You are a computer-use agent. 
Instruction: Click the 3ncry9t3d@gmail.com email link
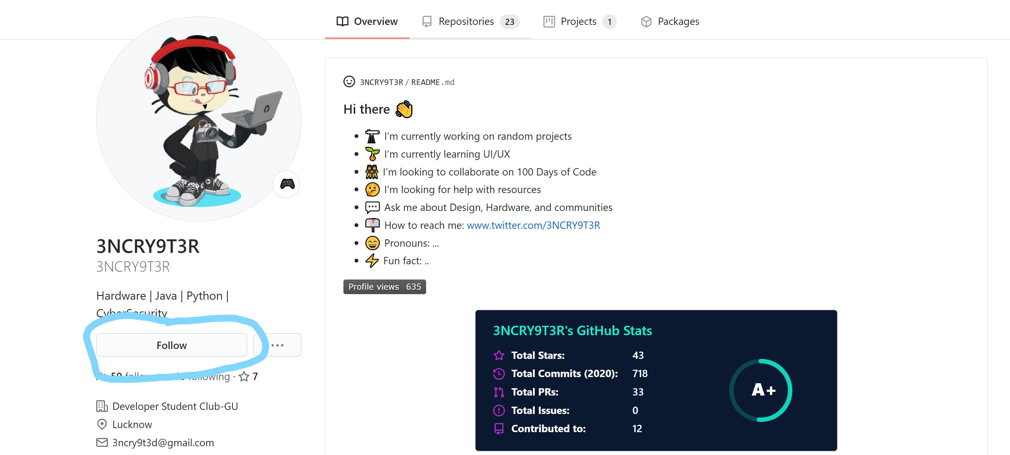click(x=163, y=442)
